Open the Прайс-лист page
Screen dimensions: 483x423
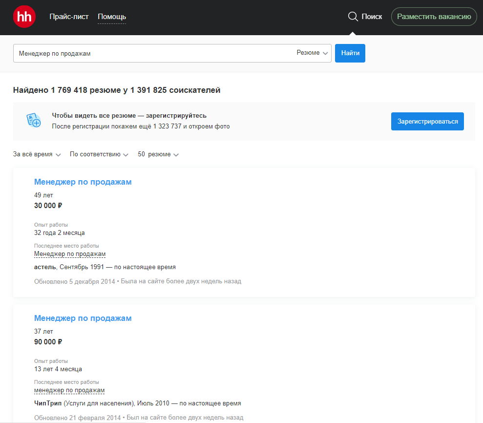point(68,16)
